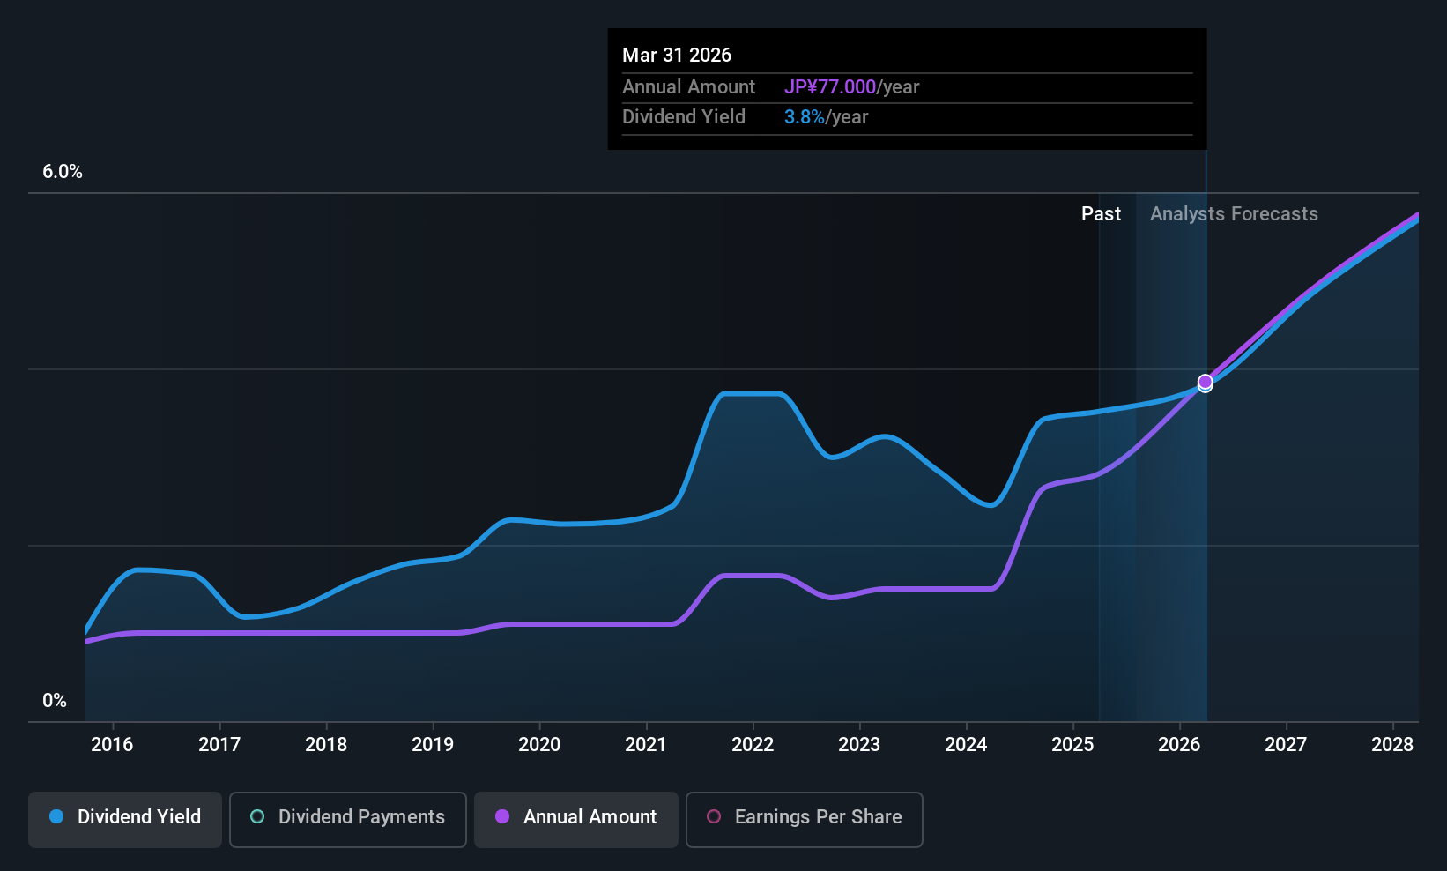Image resolution: width=1447 pixels, height=871 pixels.
Task: Toggle the Annual Amount legend button
Action: pyautogui.click(x=576, y=819)
